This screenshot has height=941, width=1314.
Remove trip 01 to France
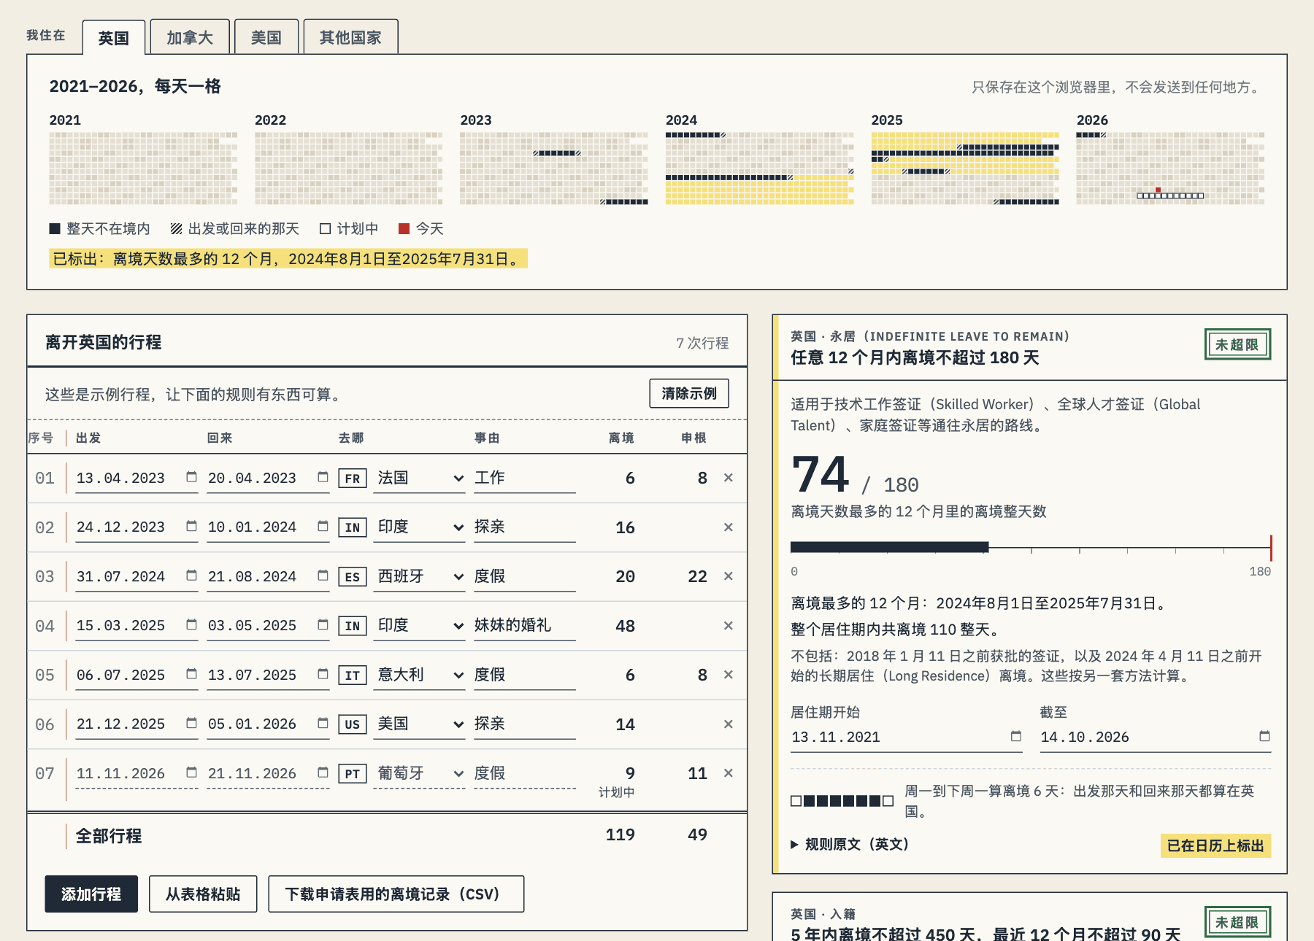[x=728, y=478]
